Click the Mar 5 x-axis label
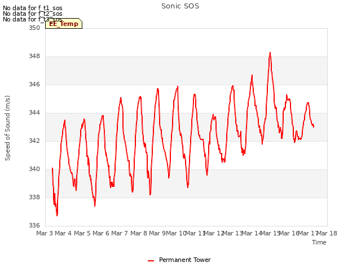Screen dimensions: 361x271 82,233
